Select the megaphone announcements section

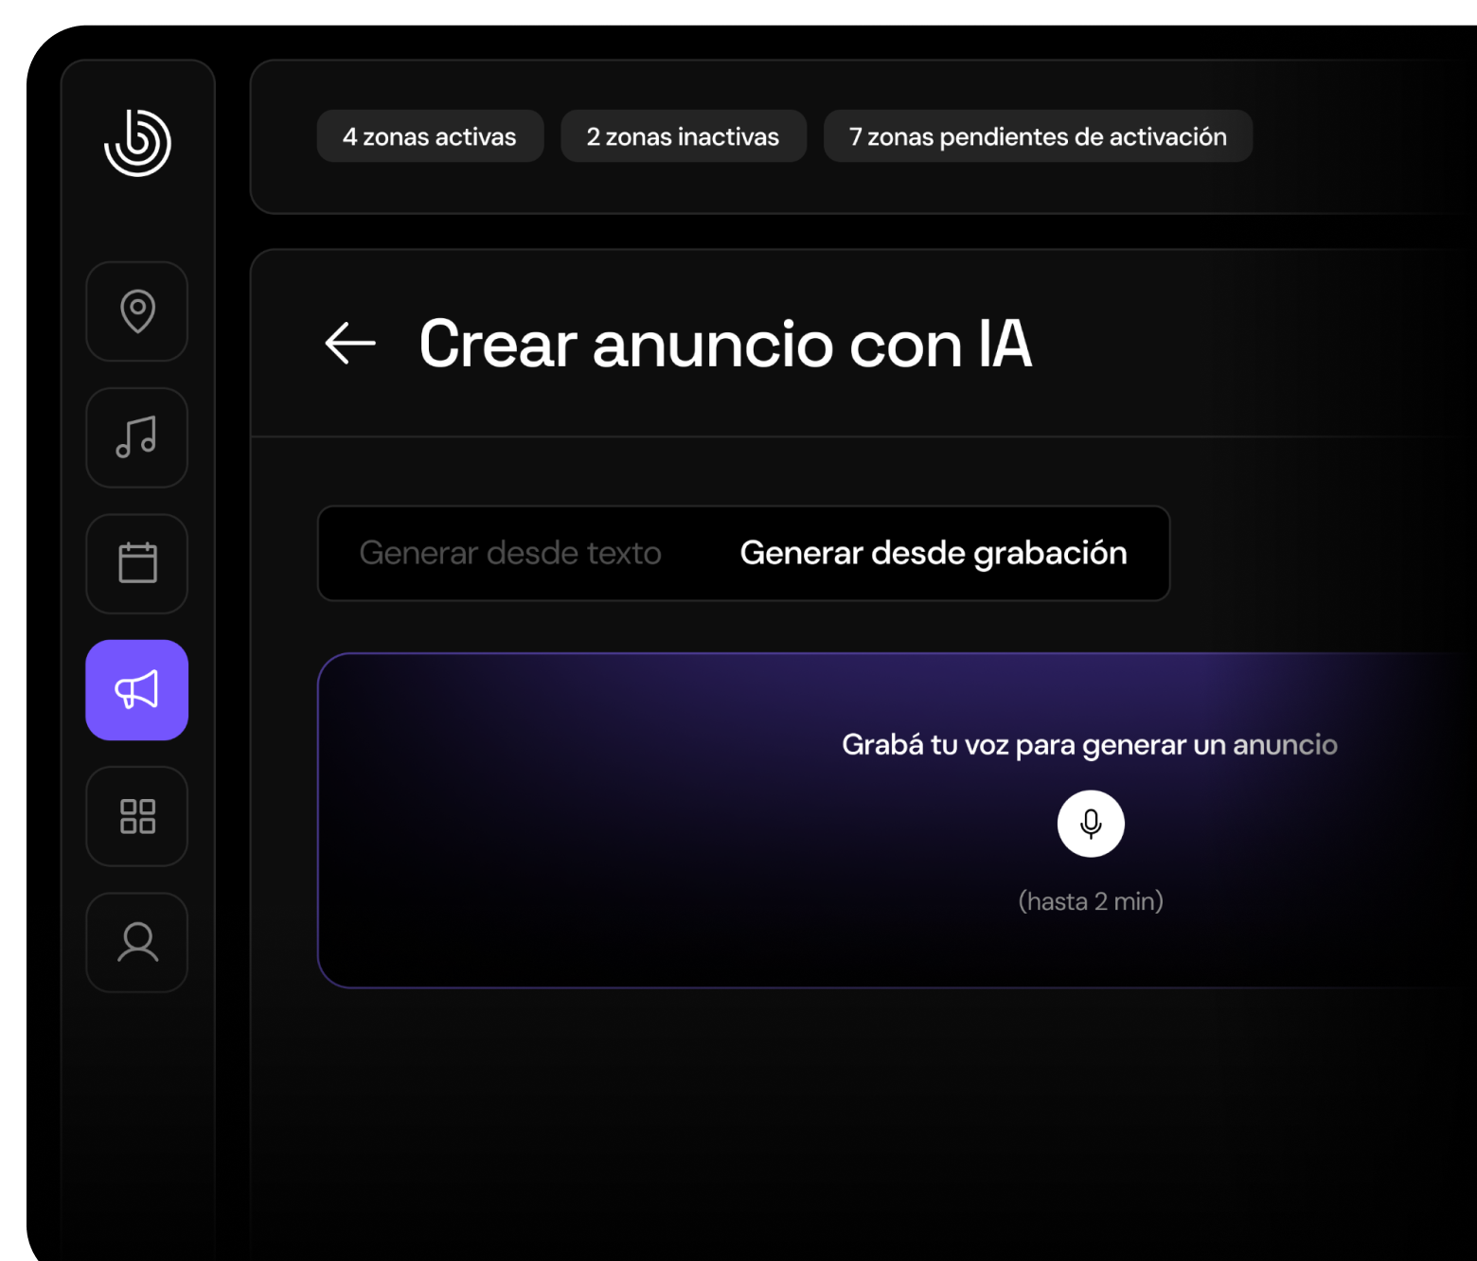click(137, 690)
